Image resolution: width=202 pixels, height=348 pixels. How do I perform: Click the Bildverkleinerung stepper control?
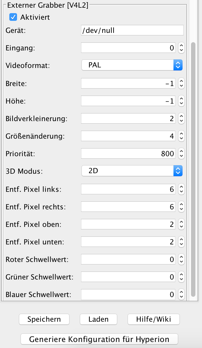[x=181, y=119]
